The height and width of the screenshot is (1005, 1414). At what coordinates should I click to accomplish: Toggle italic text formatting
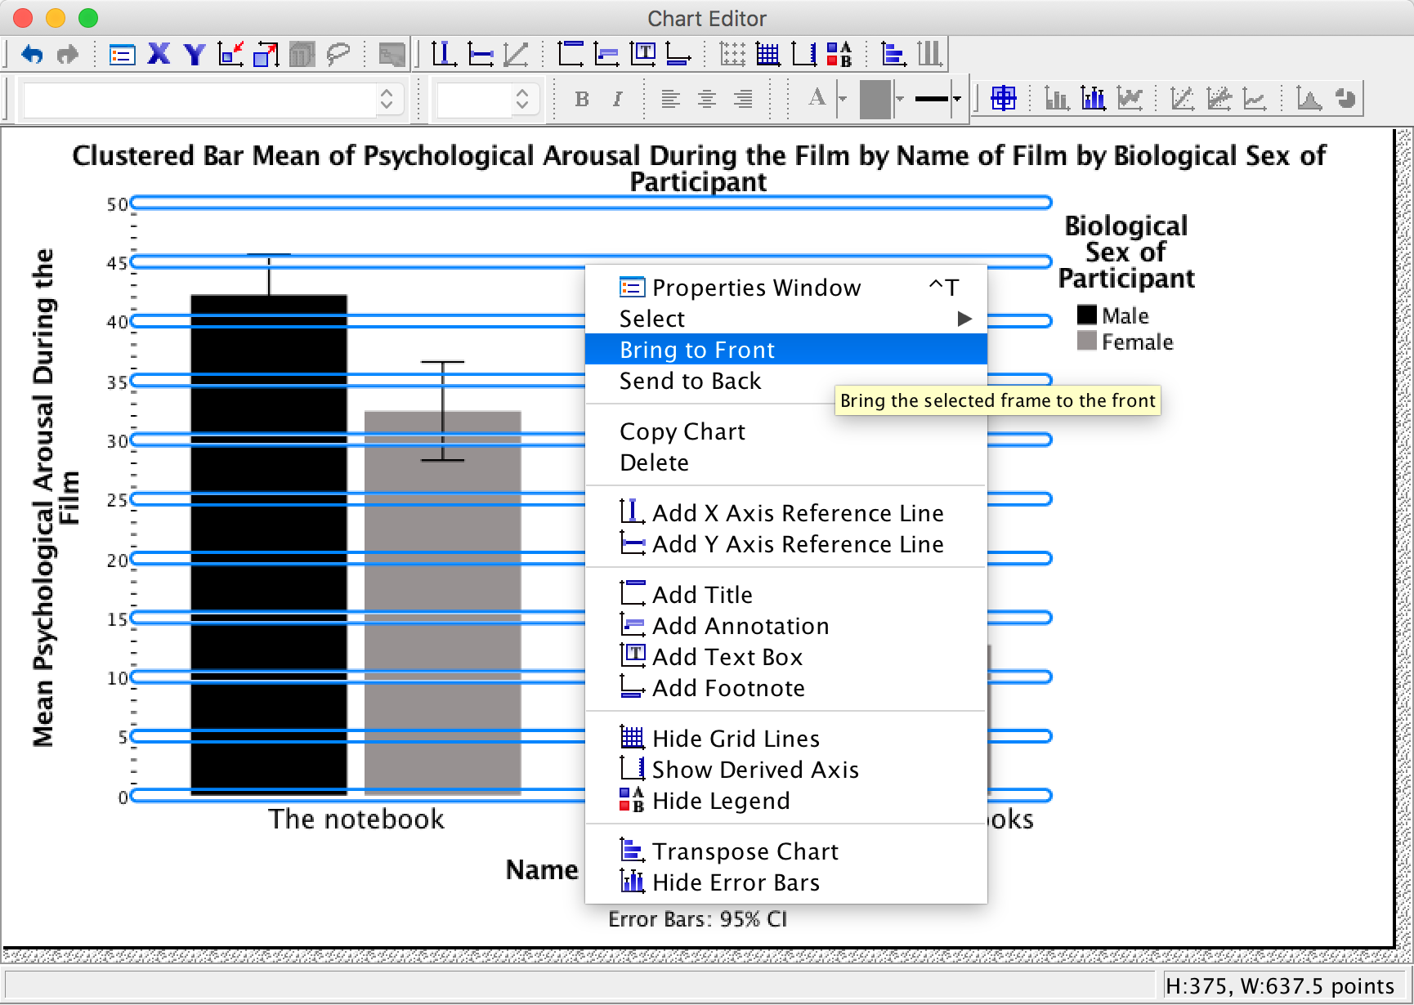pyautogui.click(x=618, y=99)
